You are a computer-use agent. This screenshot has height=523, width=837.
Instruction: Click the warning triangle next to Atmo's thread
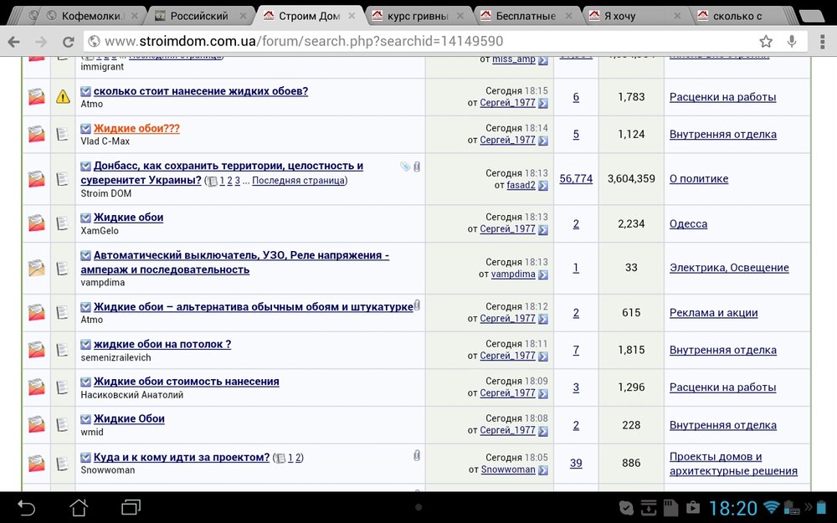tap(62, 97)
